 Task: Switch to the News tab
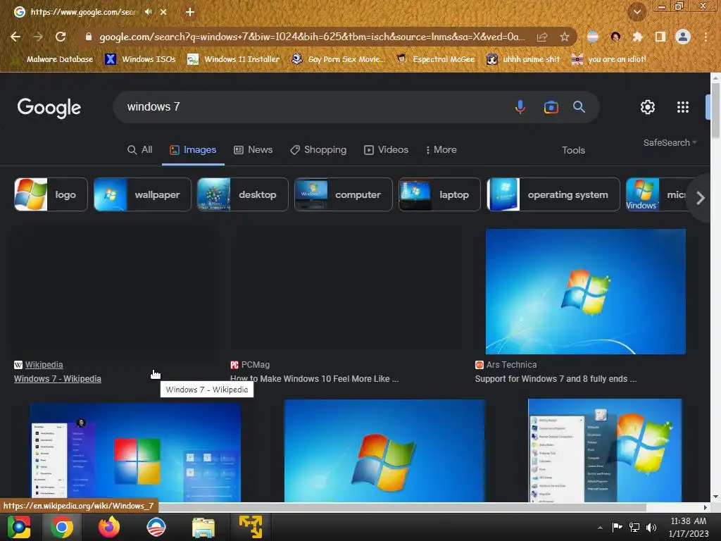point(253,150)
